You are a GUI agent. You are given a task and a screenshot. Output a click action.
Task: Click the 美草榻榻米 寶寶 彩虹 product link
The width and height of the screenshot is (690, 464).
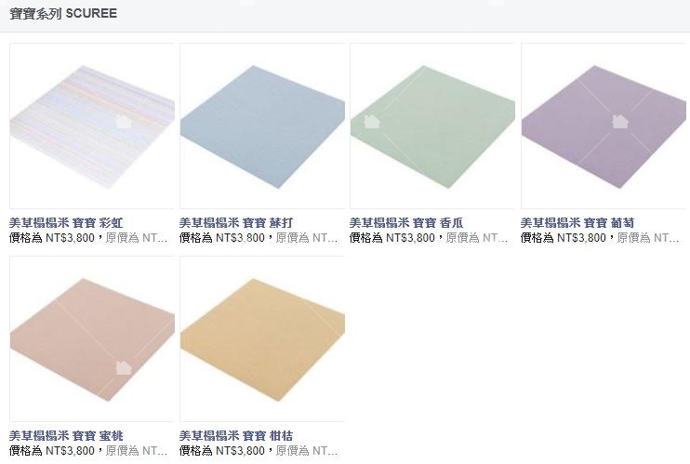[x=66, y=223]
